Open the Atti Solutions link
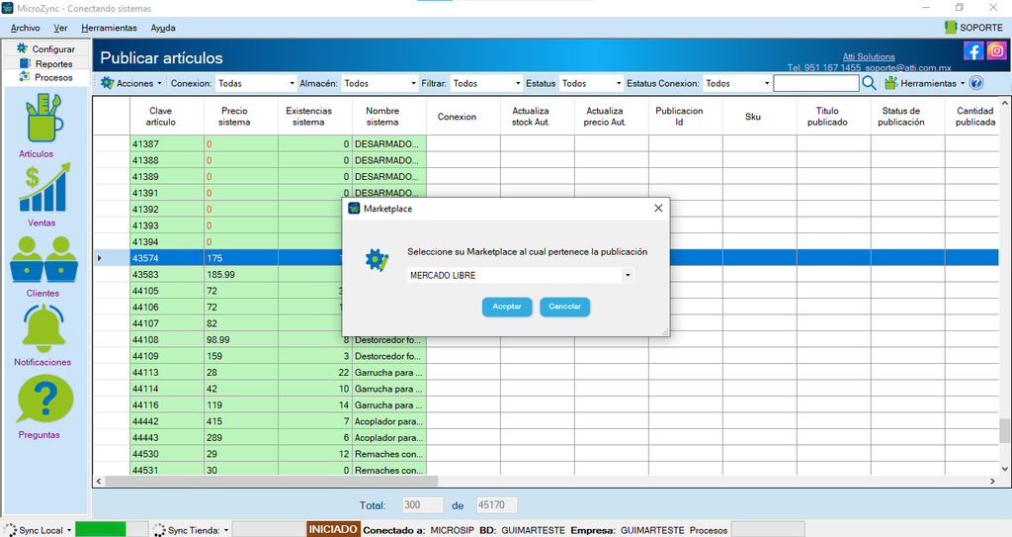This screenshot has width=1012, height=537. click(x=869, y=56)
